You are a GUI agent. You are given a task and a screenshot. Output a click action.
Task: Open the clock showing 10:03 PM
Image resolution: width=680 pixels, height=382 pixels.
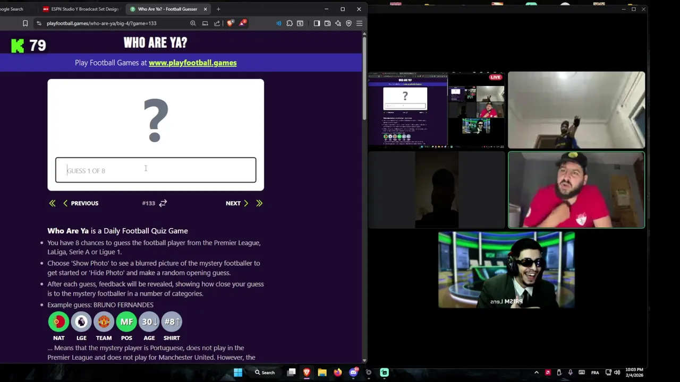(x=634, y=372)
